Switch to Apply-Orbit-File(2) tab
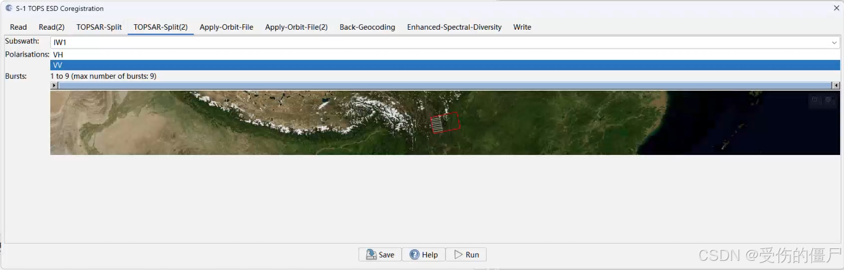Image resolution: width=844 pixels, height=270 pixels. [x=296, y=27]
